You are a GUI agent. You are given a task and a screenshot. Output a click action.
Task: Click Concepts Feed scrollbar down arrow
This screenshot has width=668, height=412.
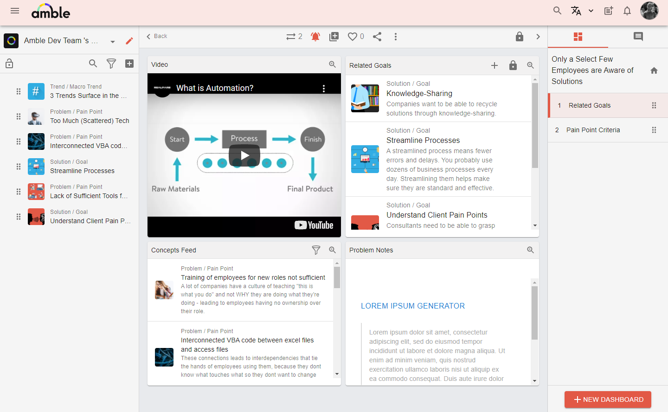pyautogui.click(x=337, y=374)
